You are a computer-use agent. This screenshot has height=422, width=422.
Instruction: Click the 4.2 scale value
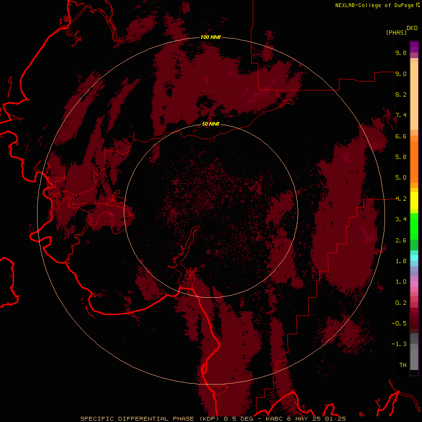pos(401,199)
